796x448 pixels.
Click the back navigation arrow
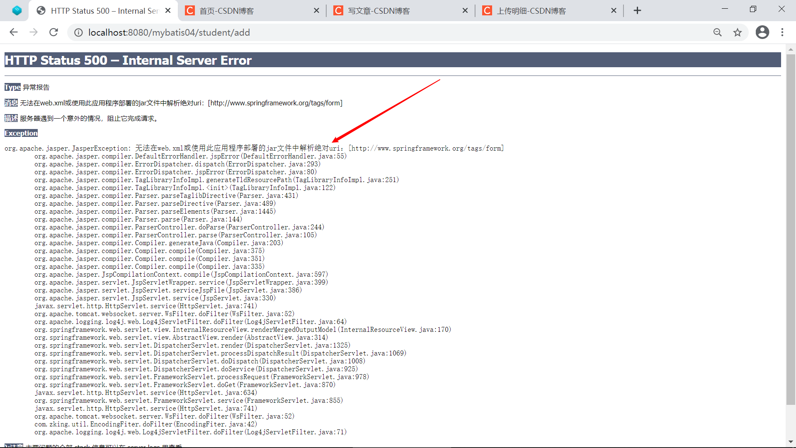pos(14,32)
